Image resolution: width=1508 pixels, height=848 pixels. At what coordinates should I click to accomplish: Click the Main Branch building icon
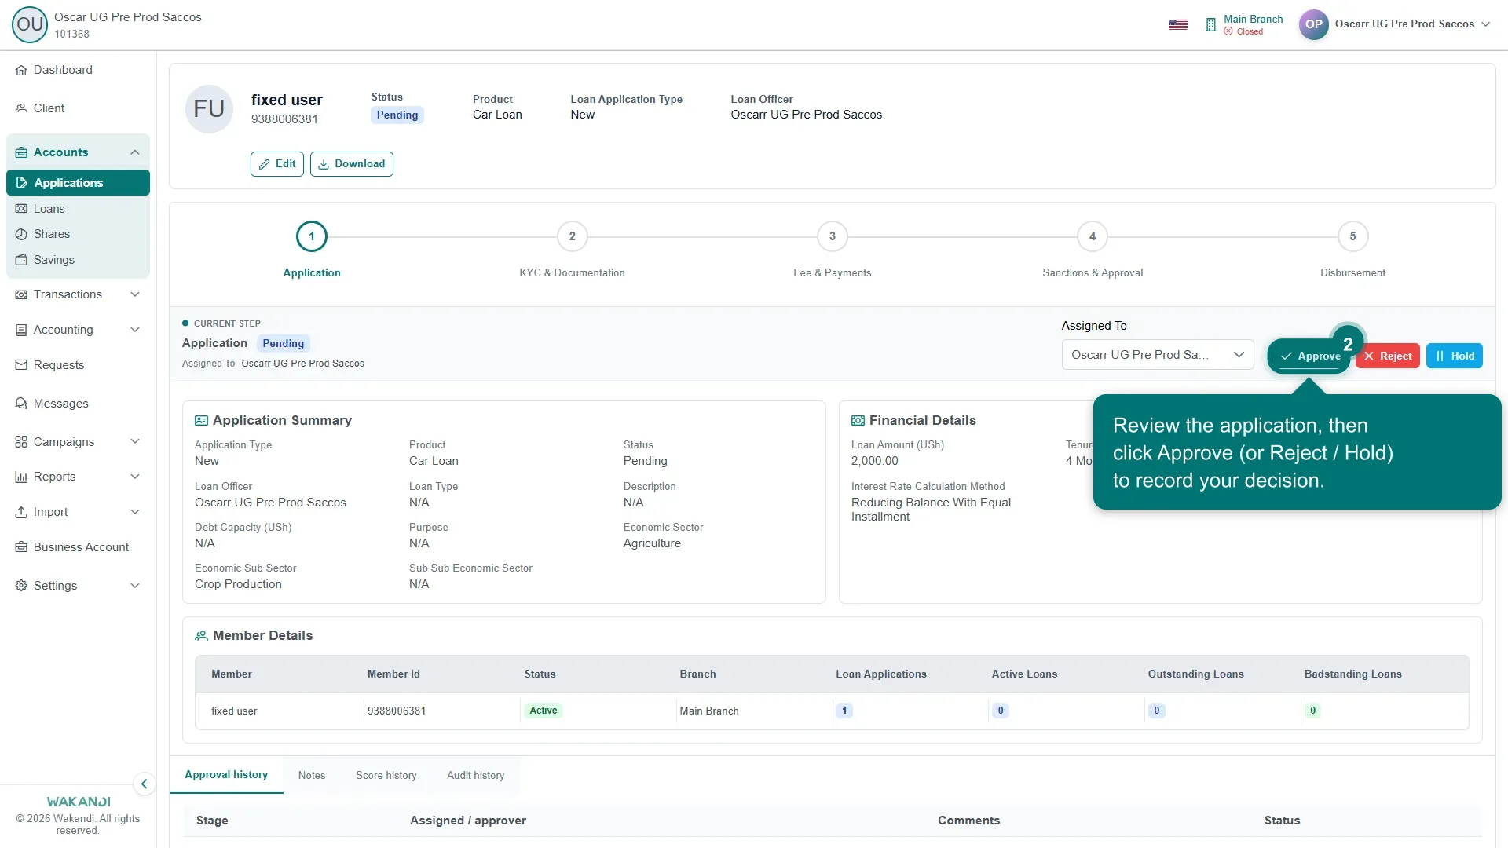pyautogui.click(x=1210, y=24)
